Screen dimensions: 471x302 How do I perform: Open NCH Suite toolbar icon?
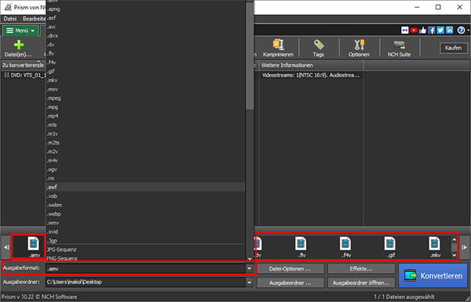coord(399,48)
